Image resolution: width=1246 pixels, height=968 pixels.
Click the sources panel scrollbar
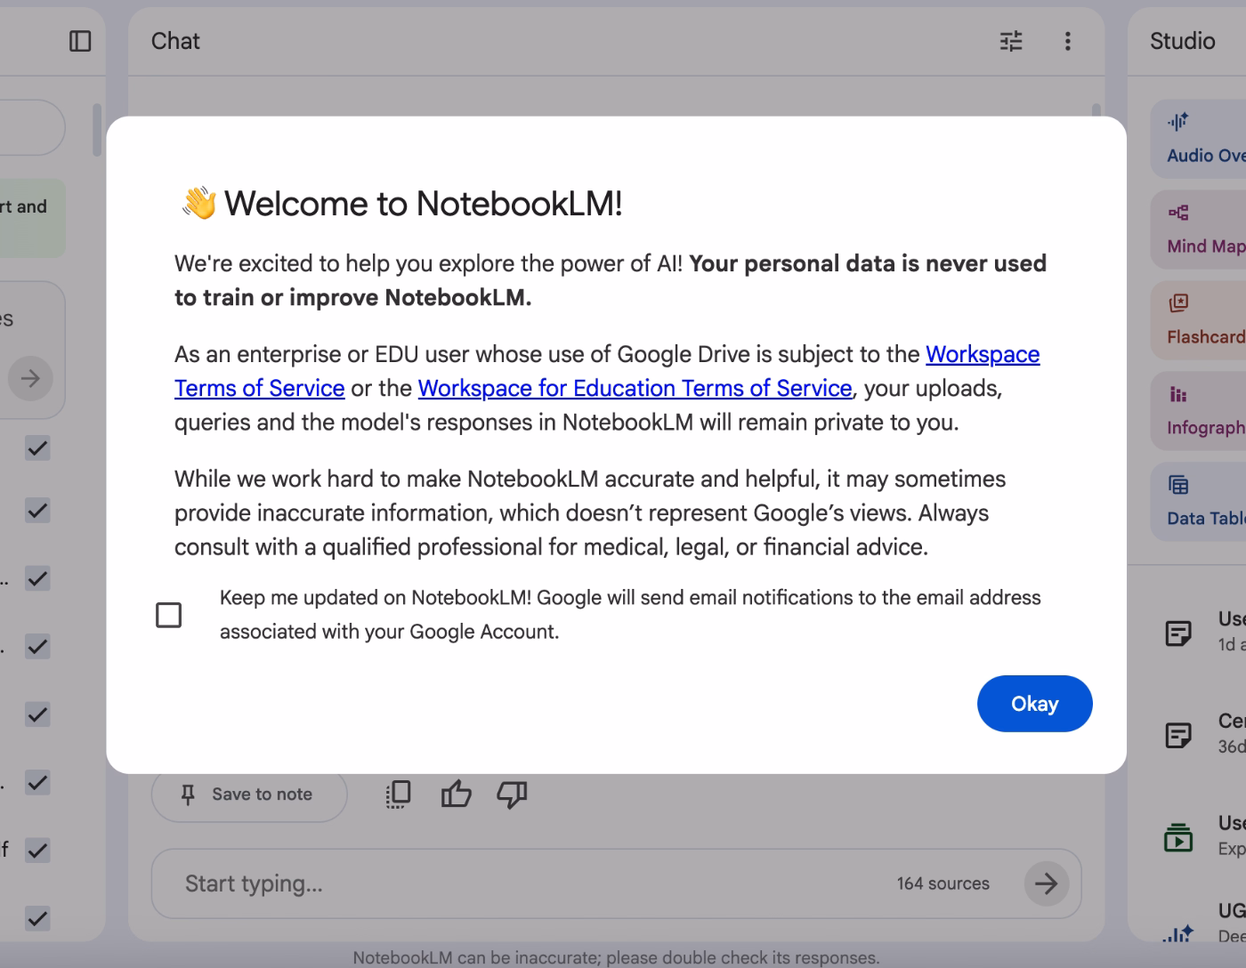97,130
